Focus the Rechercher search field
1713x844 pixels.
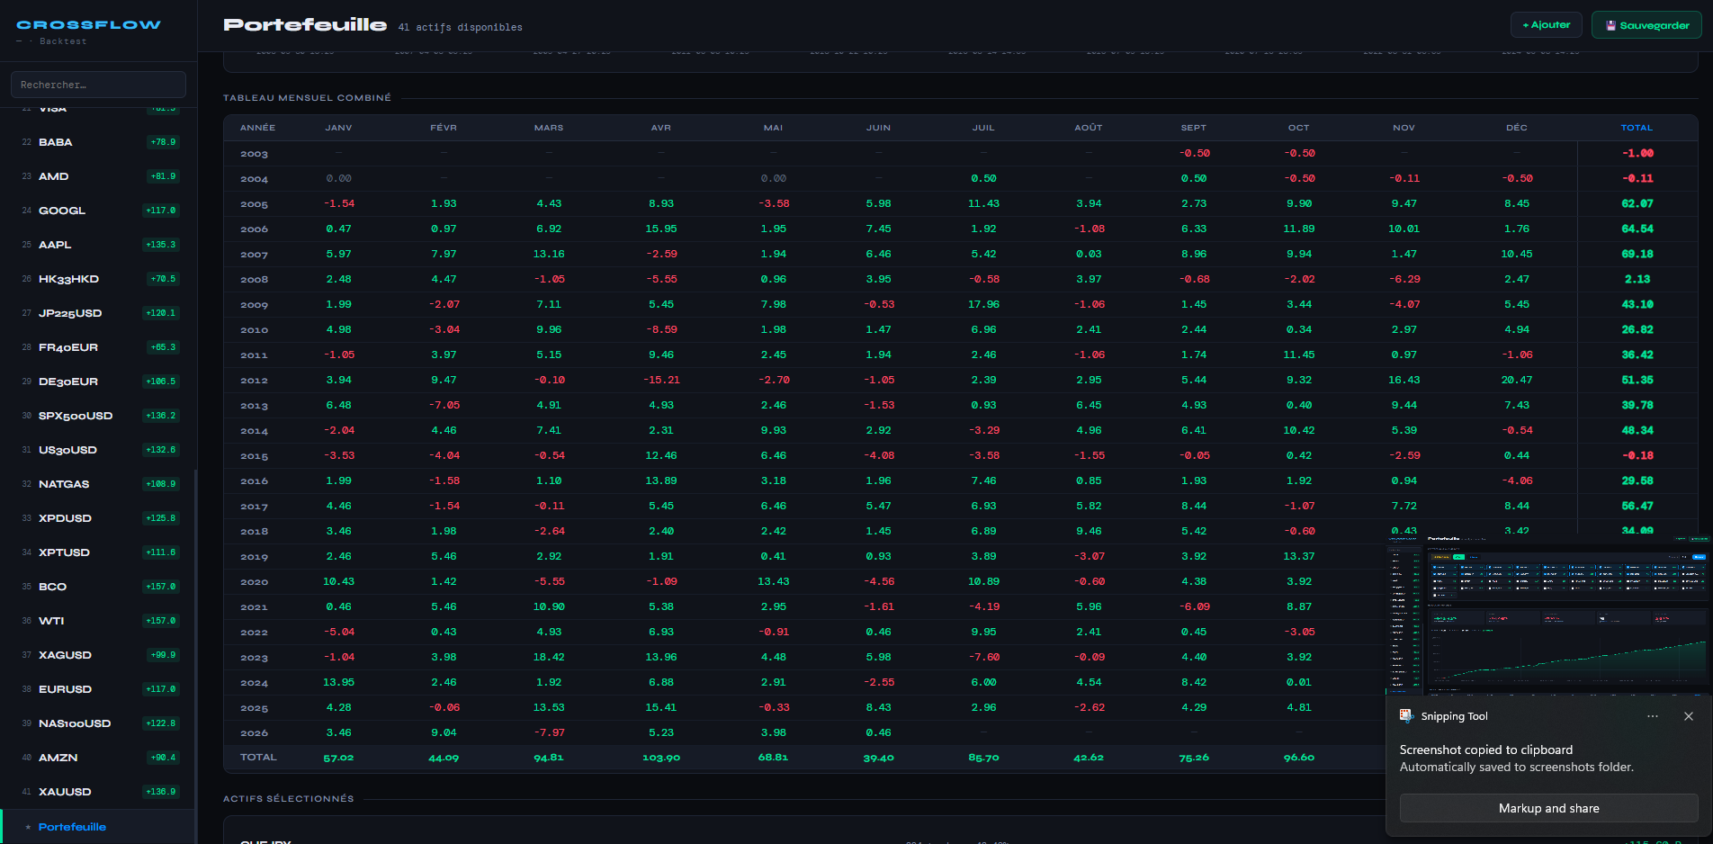[98, 85]
